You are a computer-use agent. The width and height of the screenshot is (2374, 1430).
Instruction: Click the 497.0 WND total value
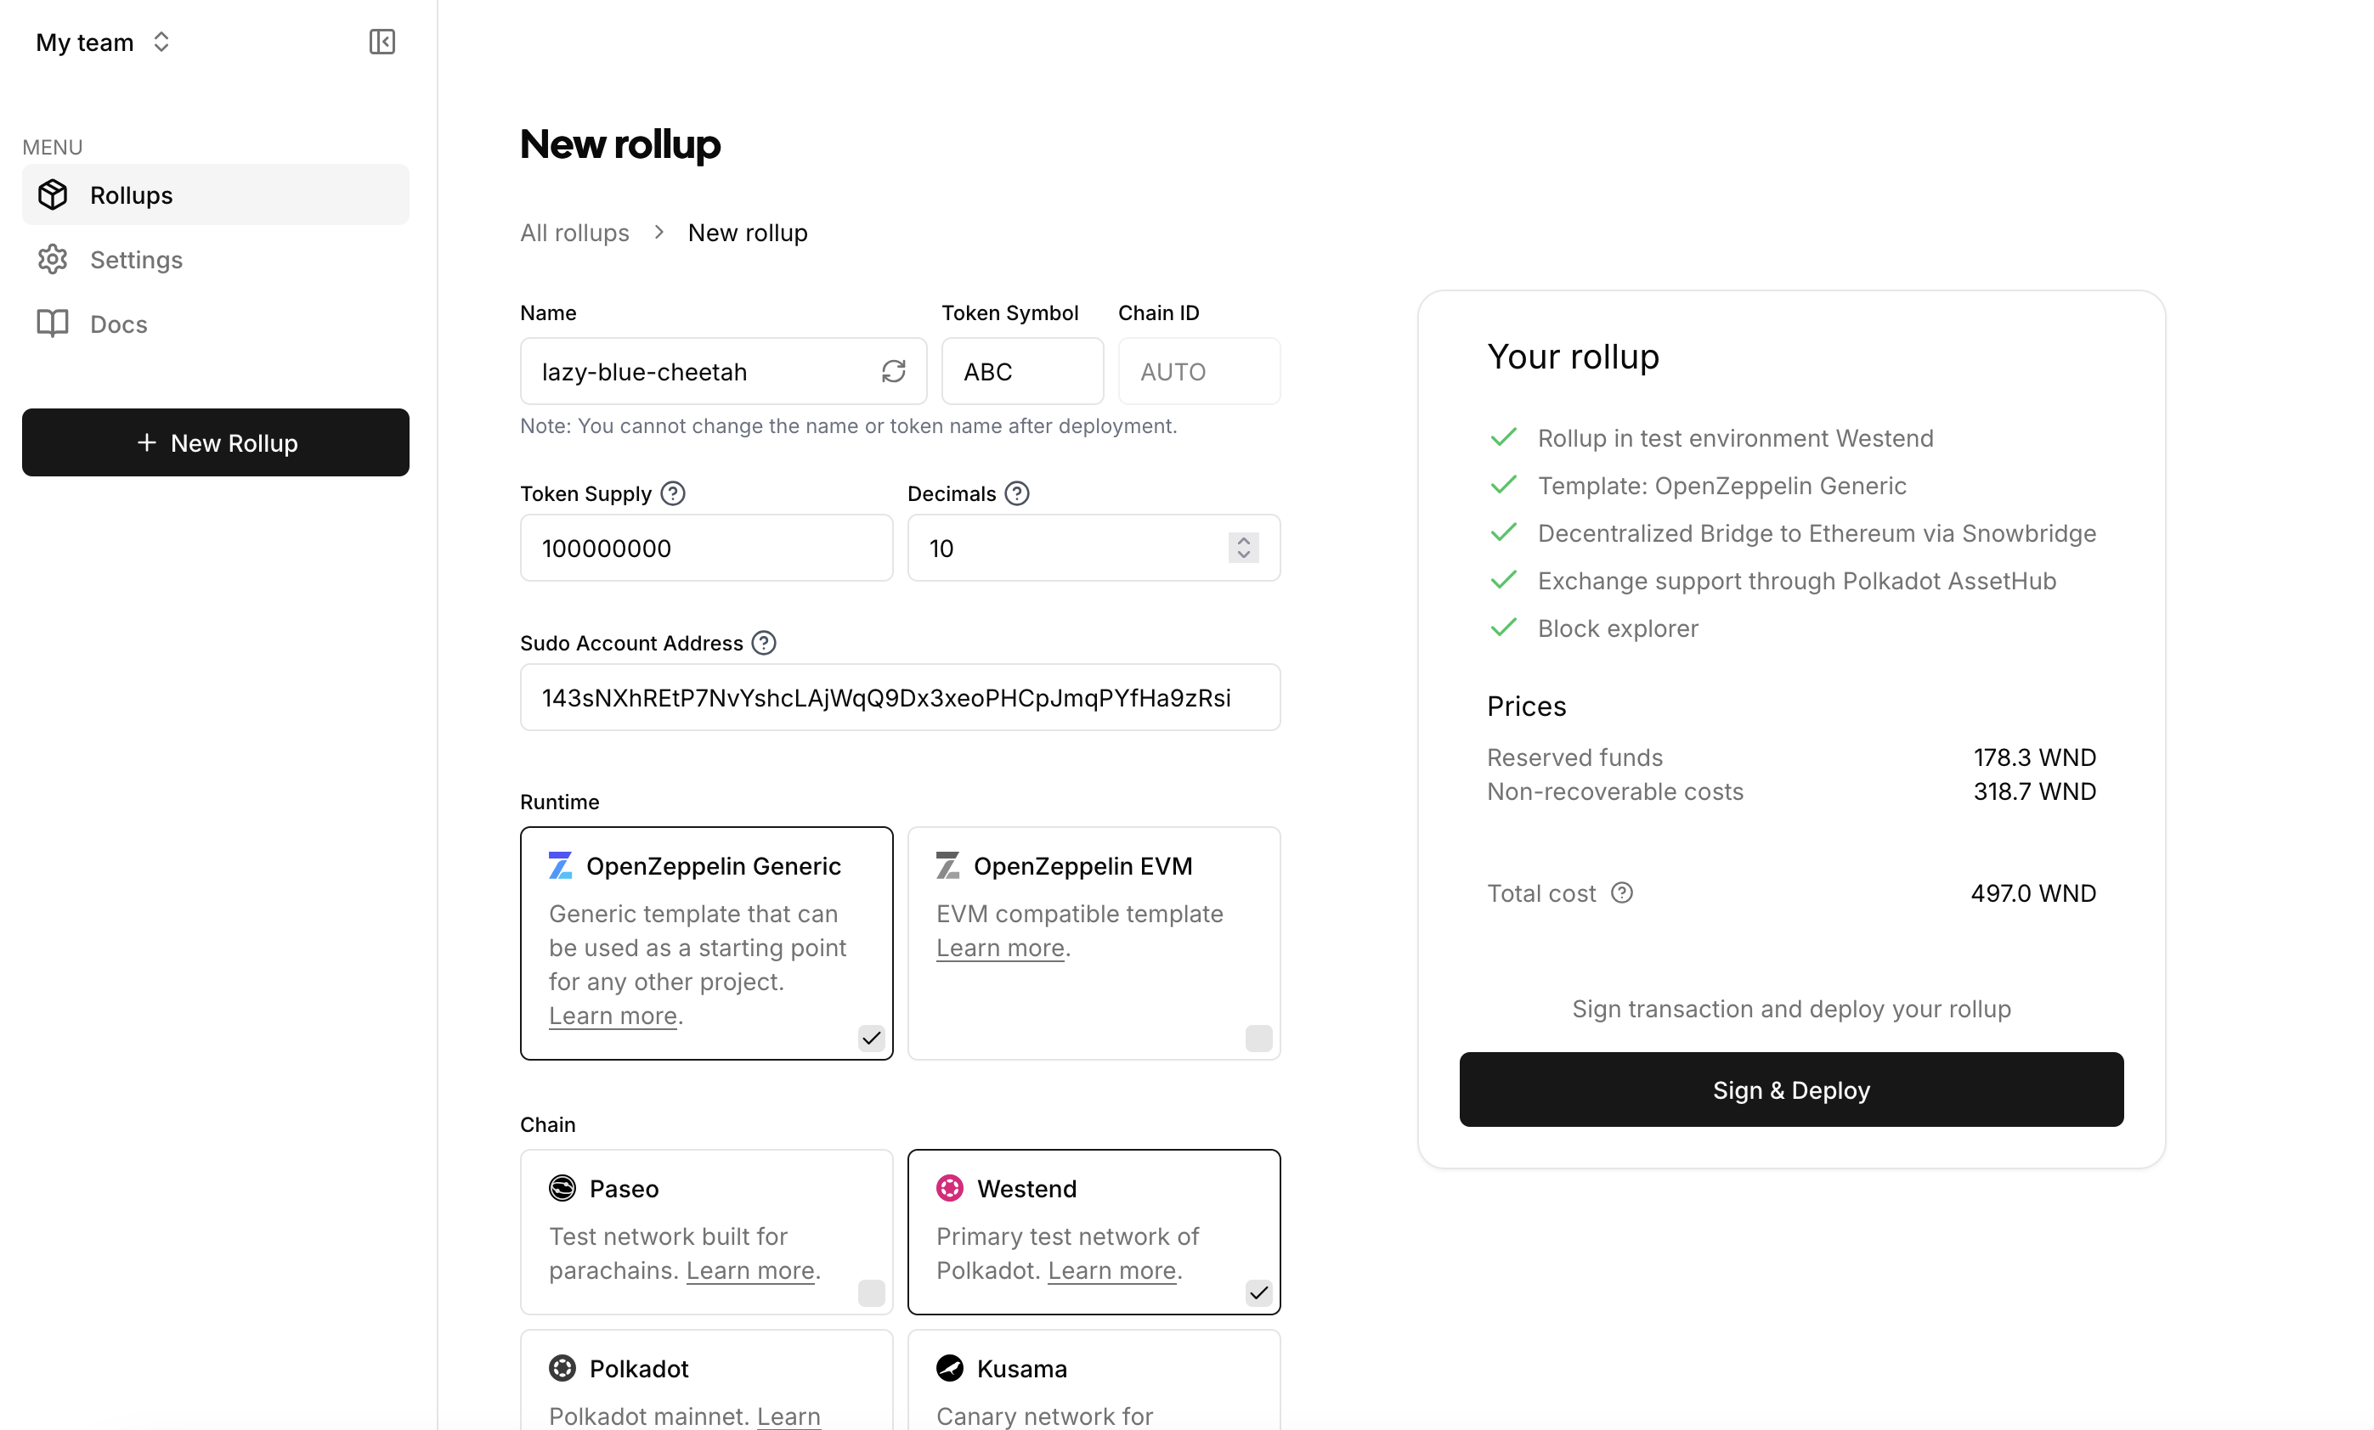2033,892
